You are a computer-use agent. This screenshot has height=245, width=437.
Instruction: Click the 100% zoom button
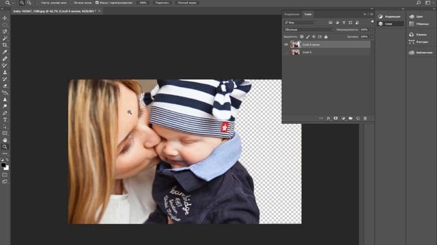point(143,3)
